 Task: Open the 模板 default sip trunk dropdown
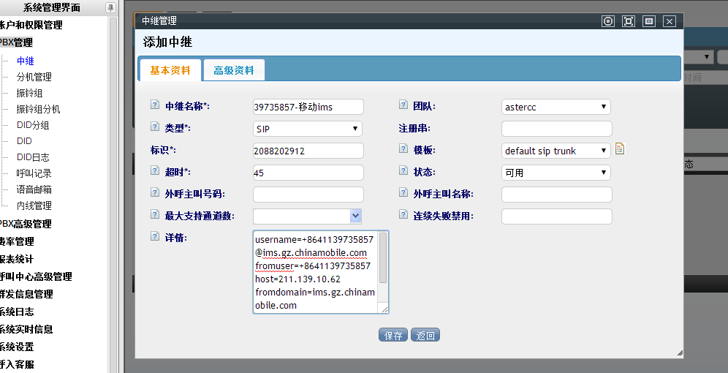tap(556, 151)
